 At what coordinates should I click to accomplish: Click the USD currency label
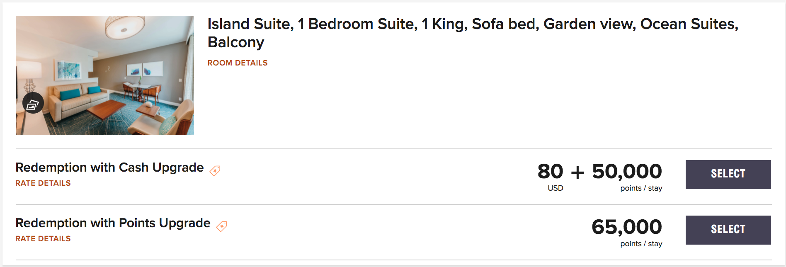[x=555, y=188]
